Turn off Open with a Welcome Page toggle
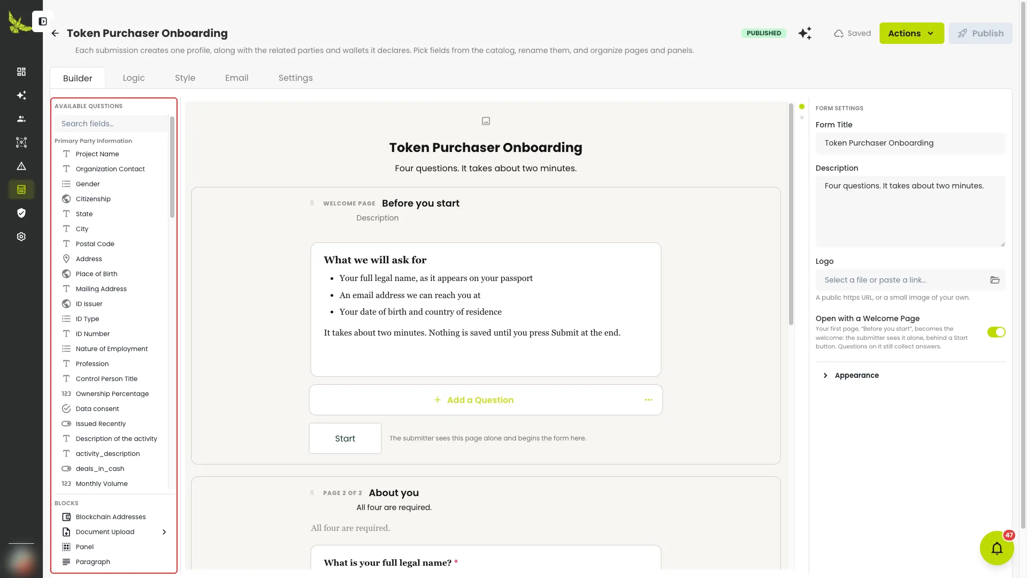1027x578 pixels. [x=996, y=332]
